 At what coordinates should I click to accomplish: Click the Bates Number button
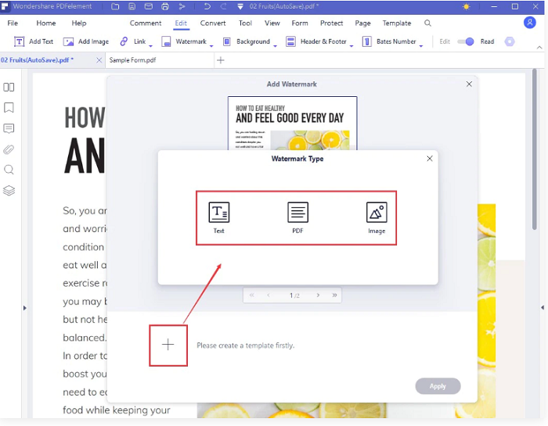pos(389,41)
